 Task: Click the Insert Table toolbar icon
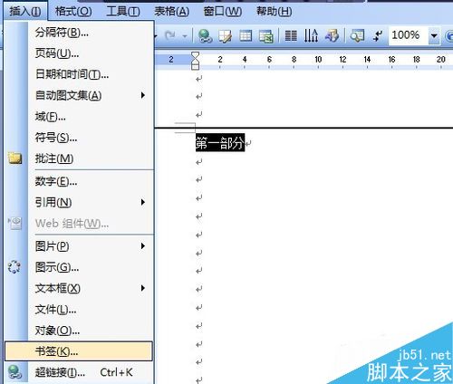tap(246, 36)
